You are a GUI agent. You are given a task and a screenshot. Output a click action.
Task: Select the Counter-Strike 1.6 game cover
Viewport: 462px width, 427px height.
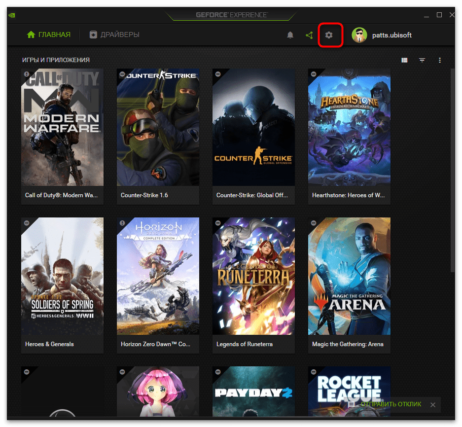[158, 127]
